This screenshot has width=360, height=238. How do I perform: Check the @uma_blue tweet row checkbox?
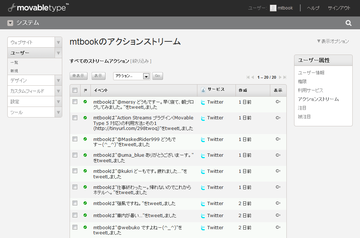point(75,155)
